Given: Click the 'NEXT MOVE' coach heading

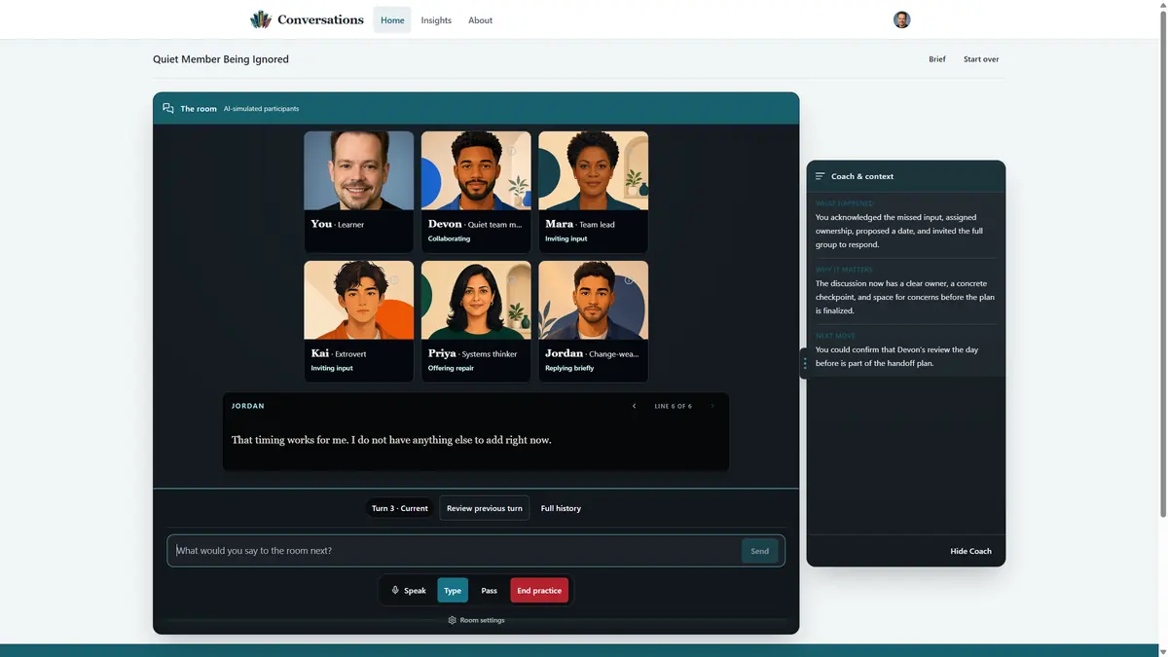Looking at the screenshot, I should tap(836, 336).
